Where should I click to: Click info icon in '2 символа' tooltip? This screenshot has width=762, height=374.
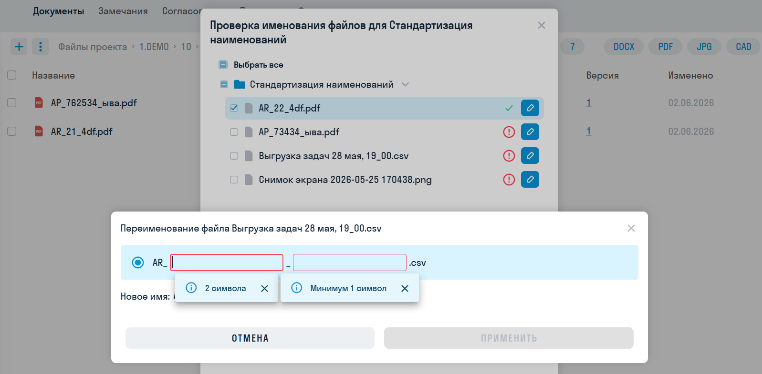tap(191, 288)
